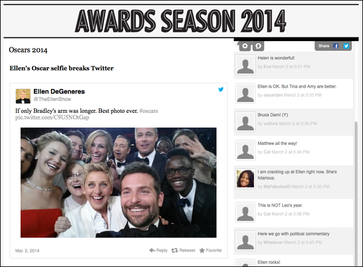Click the Twitter bird logo in the tweet card
363x267 pixels.
point(221,89)
